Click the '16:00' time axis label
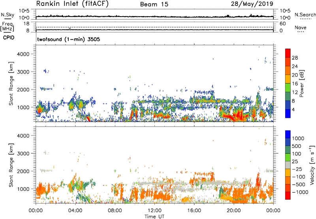The height and width of the screenshot is (219, 316). coord(194,210)
